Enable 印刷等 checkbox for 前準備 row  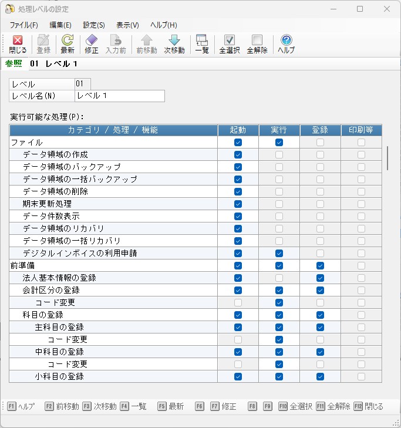pos(361,265)
